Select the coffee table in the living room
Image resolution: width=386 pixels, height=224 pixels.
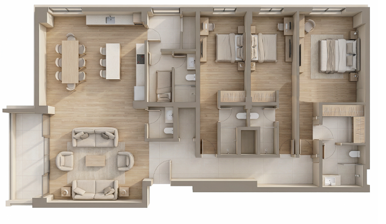tap(95, 160)
